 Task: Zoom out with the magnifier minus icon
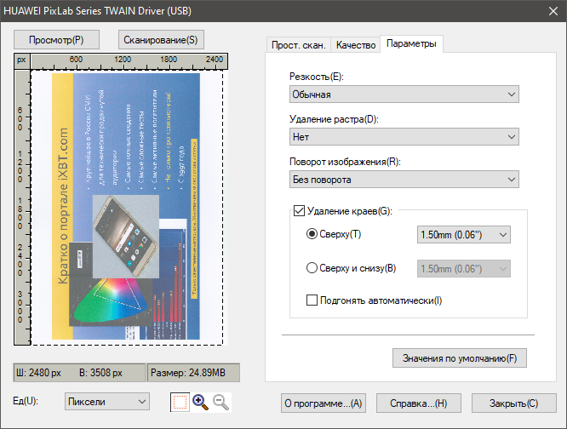(x=220, y=403)
